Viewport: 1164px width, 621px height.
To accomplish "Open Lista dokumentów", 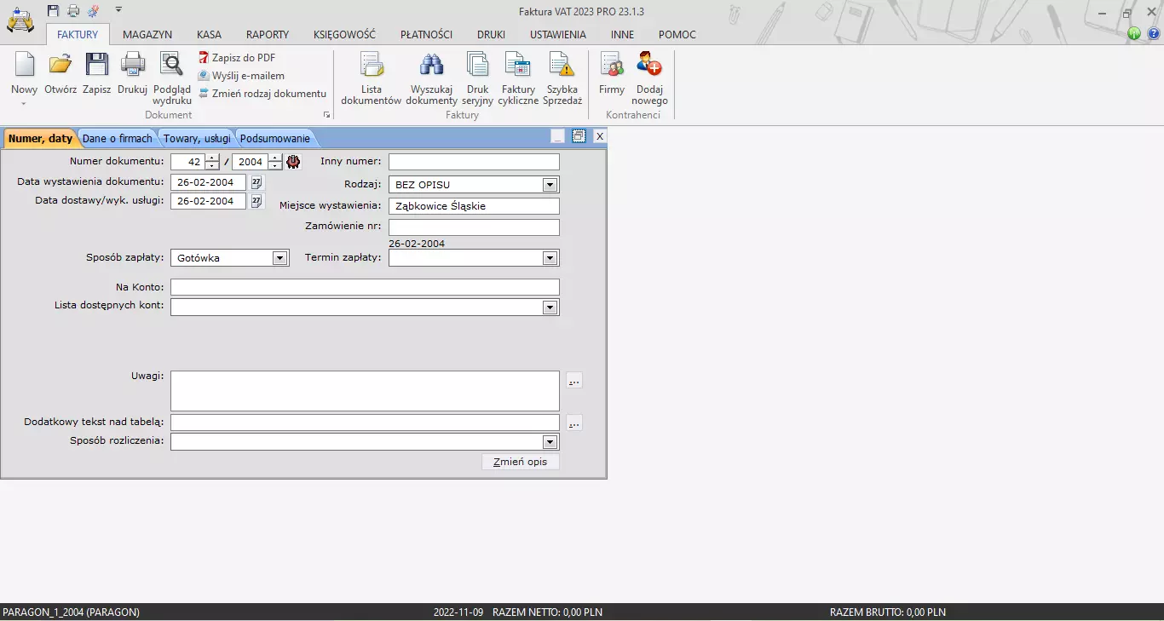I will point(371,66).
